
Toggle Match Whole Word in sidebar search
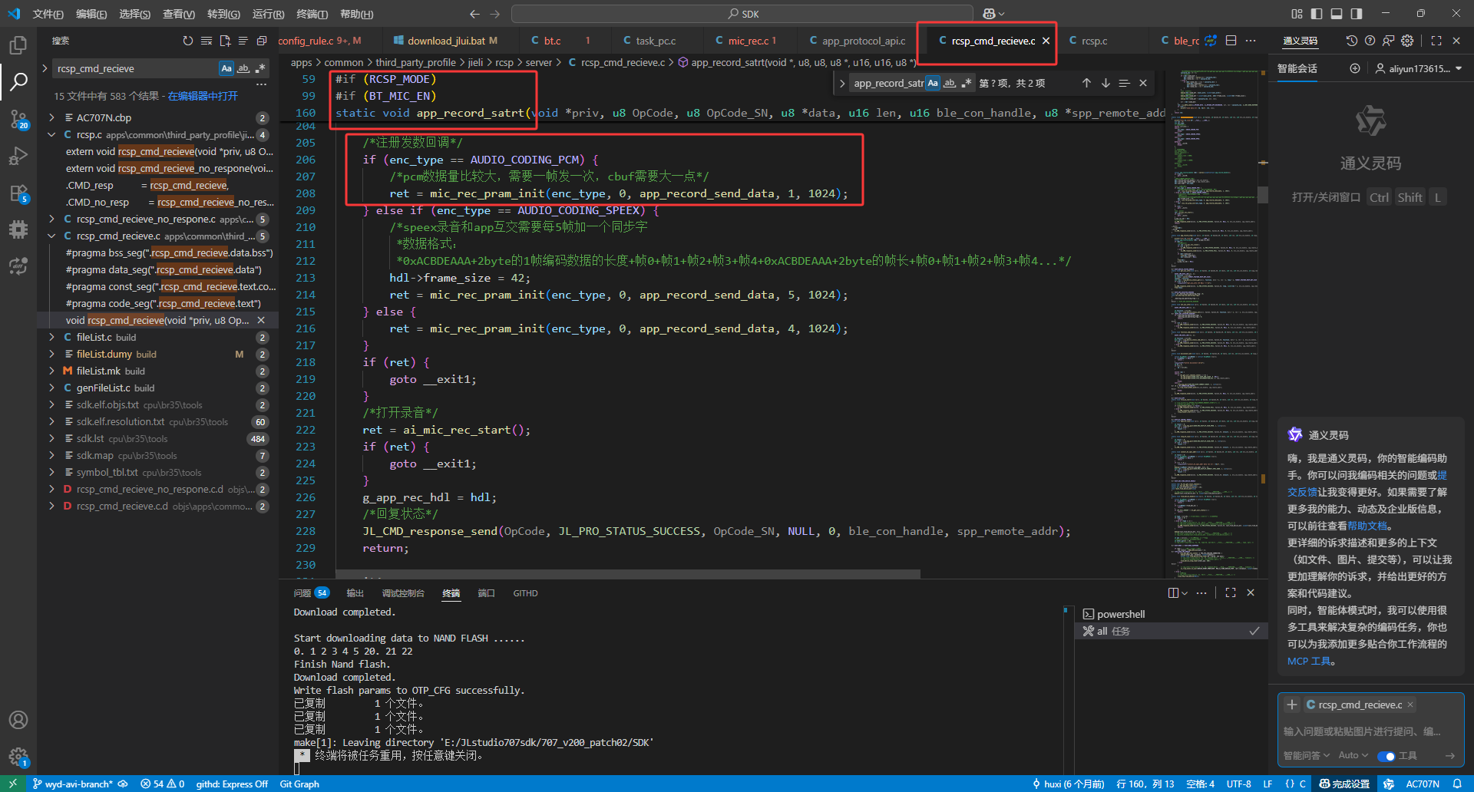click(x=243, y=68)
